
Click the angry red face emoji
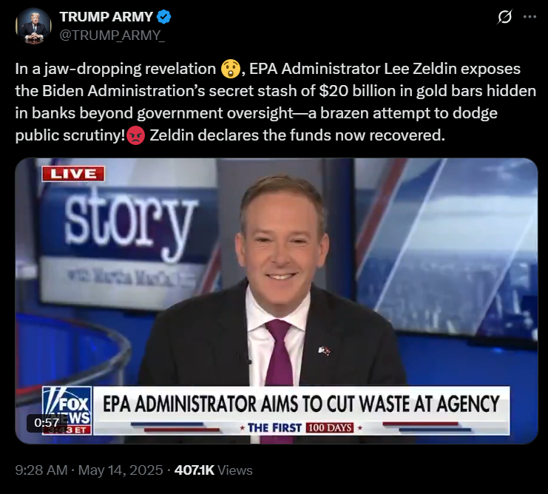[135, 135]
